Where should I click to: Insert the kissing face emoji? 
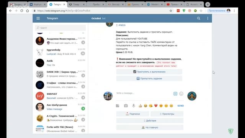[x=150, y=106]
